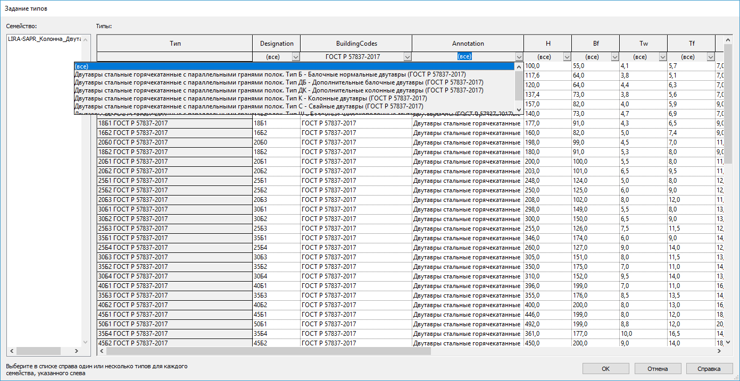Open the Designation filter dropdown

pyautogui.click(x=296, y=56)
